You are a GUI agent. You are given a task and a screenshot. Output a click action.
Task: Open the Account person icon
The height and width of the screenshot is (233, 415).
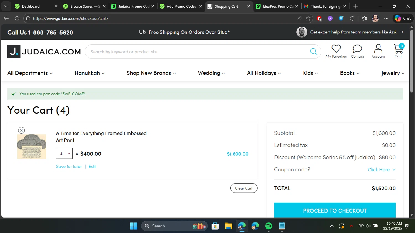pyautogui.click(x=378, y=49)
